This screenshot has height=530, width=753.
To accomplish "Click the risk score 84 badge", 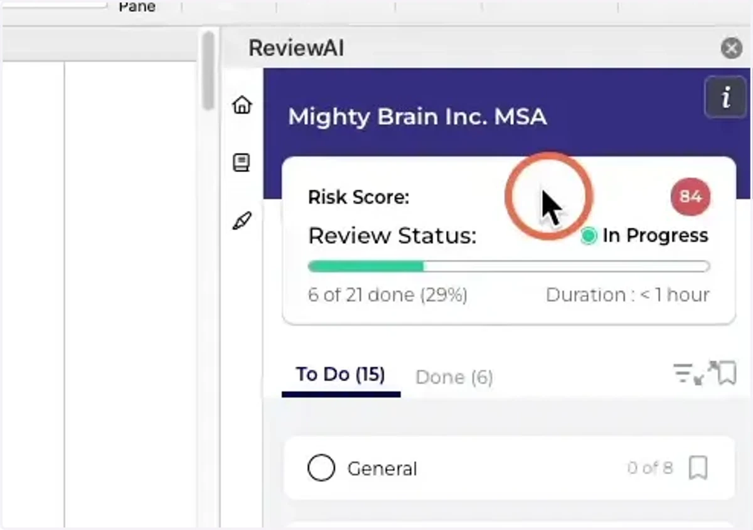I will pos(690,197).
